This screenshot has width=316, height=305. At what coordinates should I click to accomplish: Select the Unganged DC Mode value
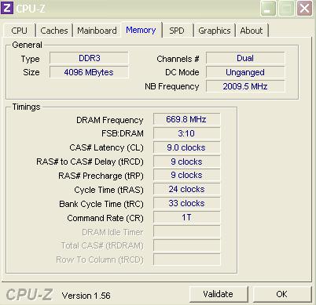(x=245, y=72)
